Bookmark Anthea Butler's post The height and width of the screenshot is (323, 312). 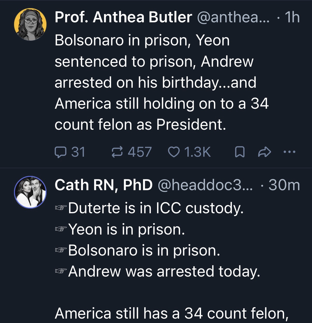point(240,152)
